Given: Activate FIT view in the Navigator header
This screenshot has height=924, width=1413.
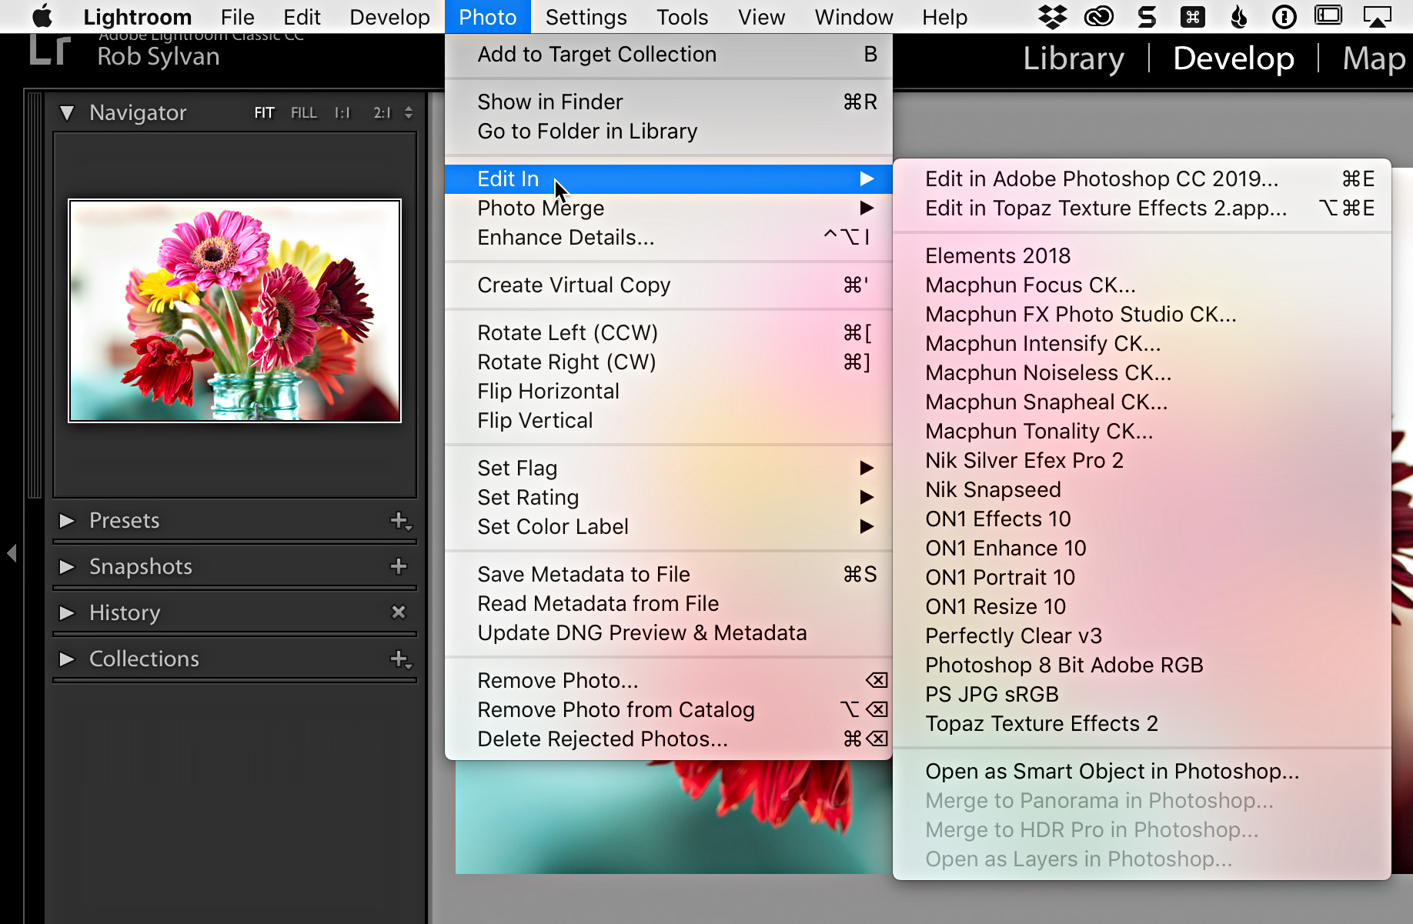Looking at the screenshot, I should coord(264,112).
